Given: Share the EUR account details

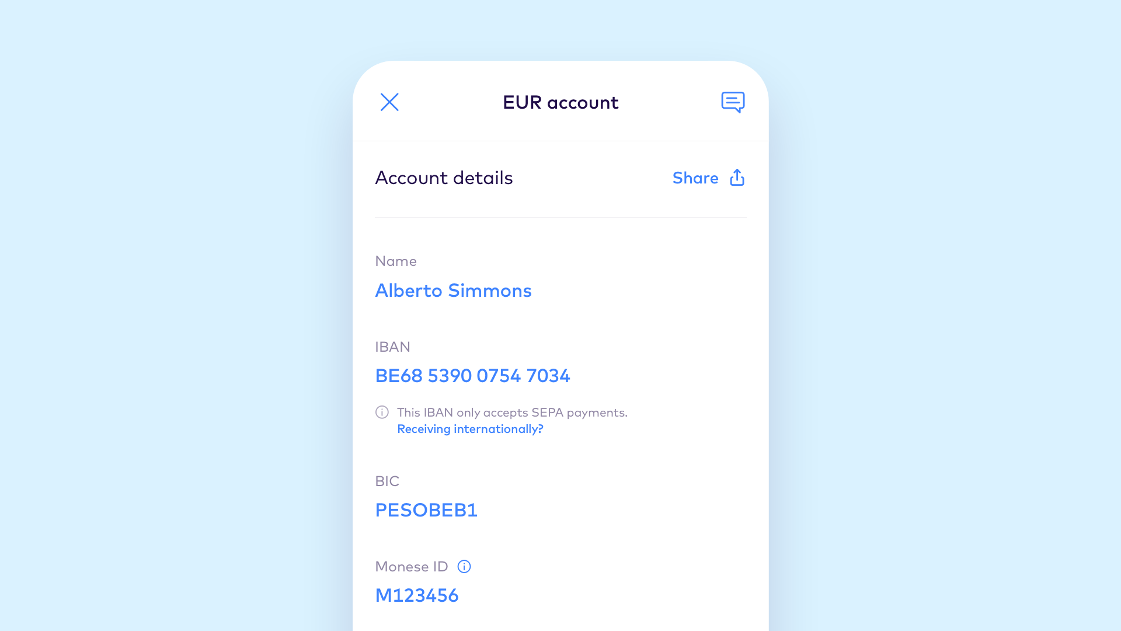Looking at the screenshot, I should [708, 178].
